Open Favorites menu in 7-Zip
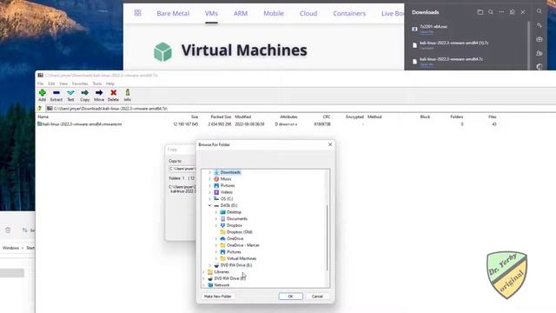The height and width of the screenshot is (313, 556). 80,83
